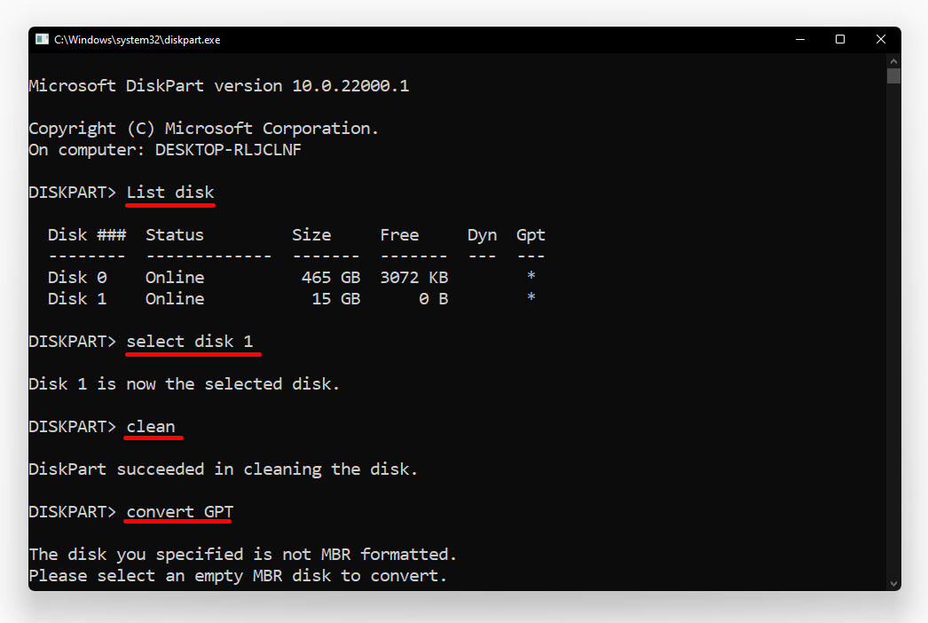The width and height of the screenshot is (928, 623).
Task: Click the underlined clean command
Action: pyautogui.click(x=153, y=426)
